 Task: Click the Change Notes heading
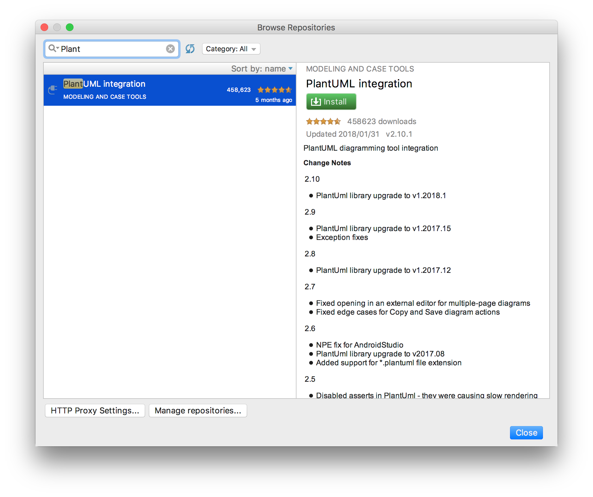click(327, 163)
